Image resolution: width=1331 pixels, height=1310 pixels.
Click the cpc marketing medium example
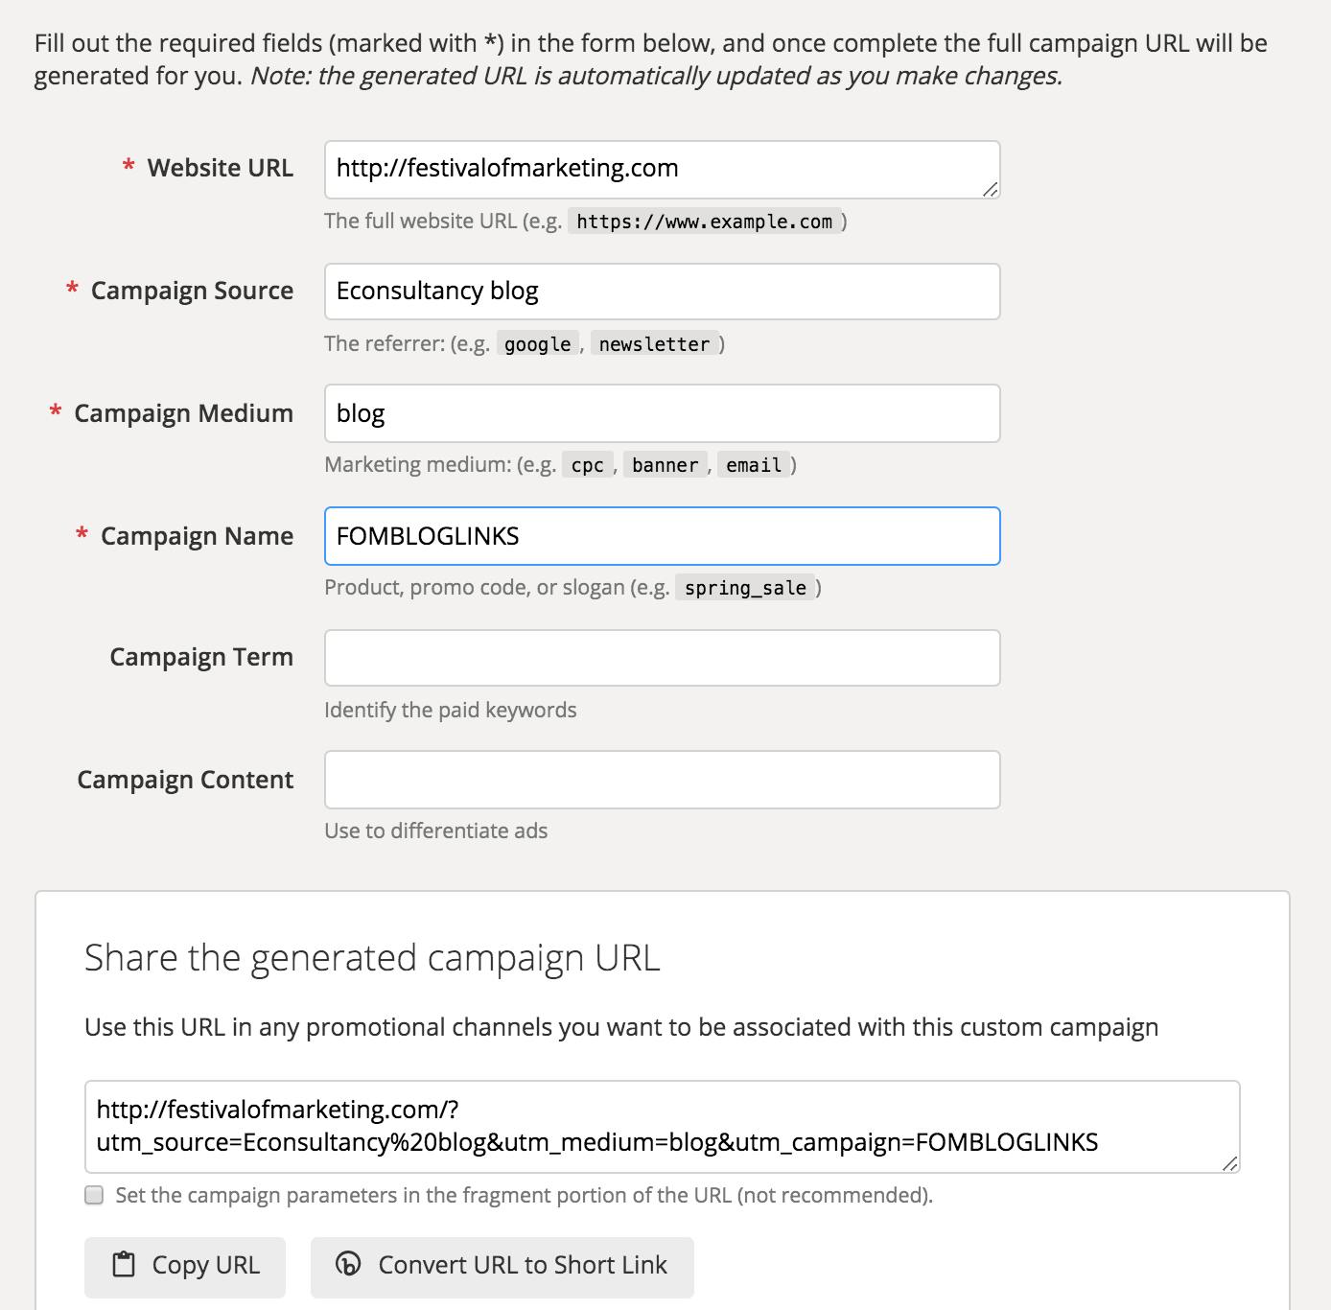tap(588, 465)
